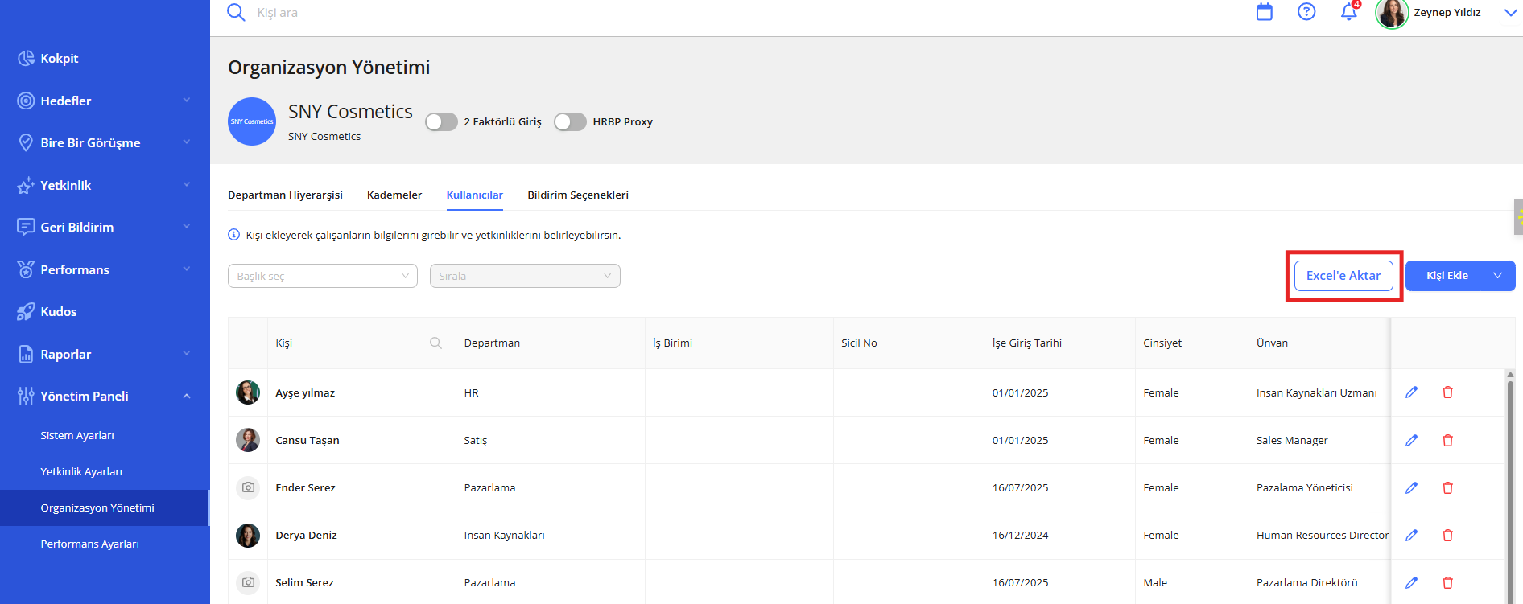The image size is (1523, 604).
Task: Click search icon in Kişi column header
Action: [435, 343]
